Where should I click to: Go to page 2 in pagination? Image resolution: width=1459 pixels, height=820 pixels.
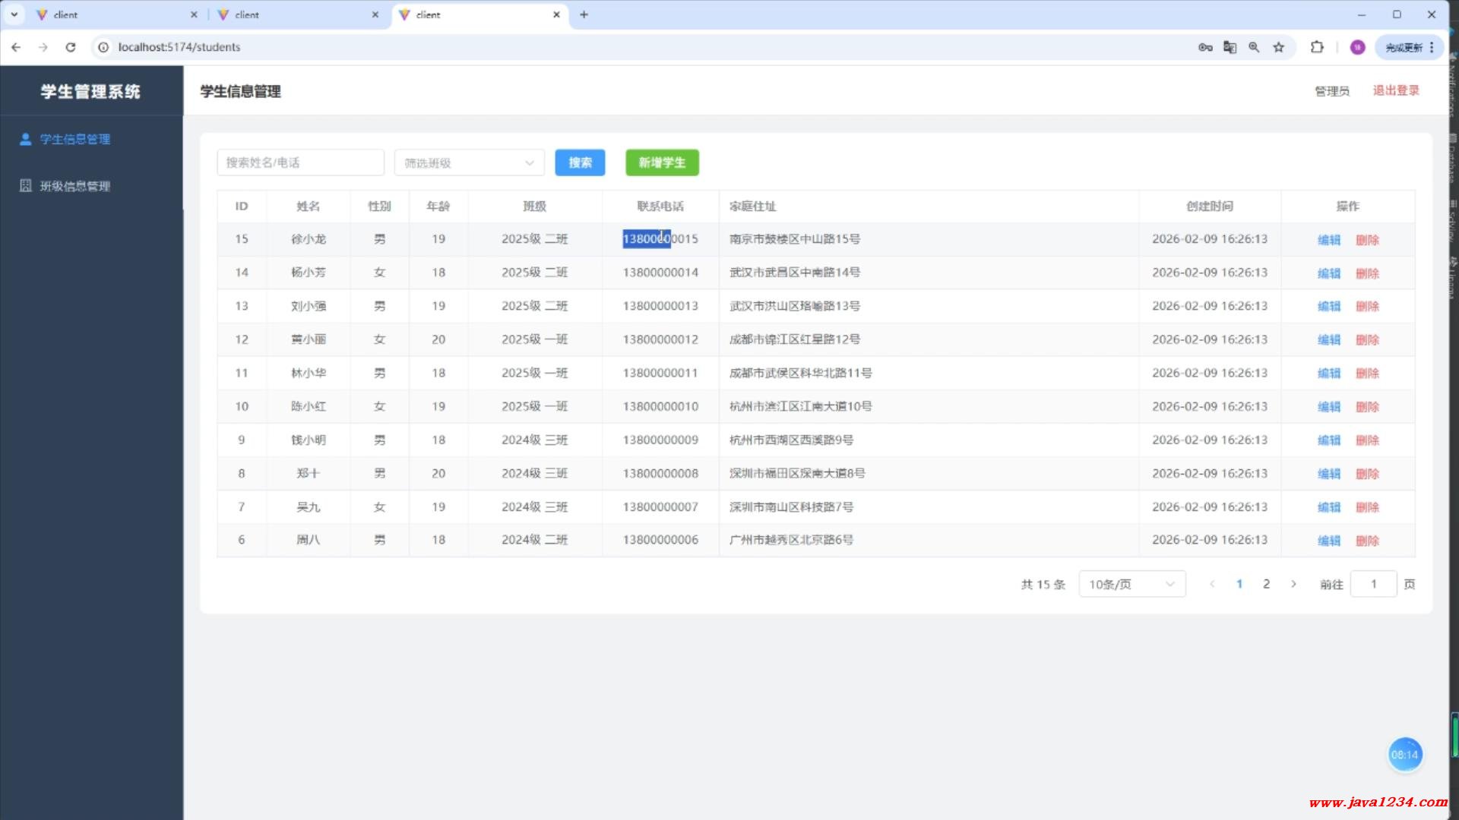tap(1266, 584)
